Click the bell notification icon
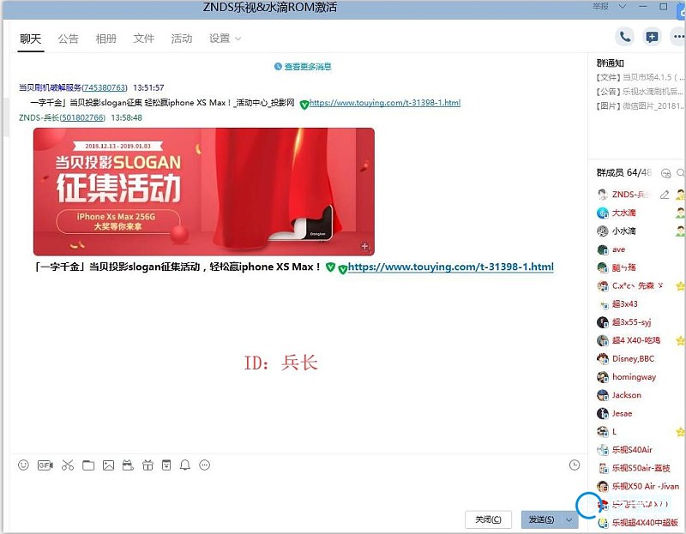Screen dimensions: 686x534 pyautogui.click(x=185, y=465)
